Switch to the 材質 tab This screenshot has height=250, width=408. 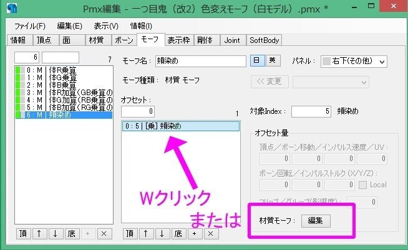98,40
